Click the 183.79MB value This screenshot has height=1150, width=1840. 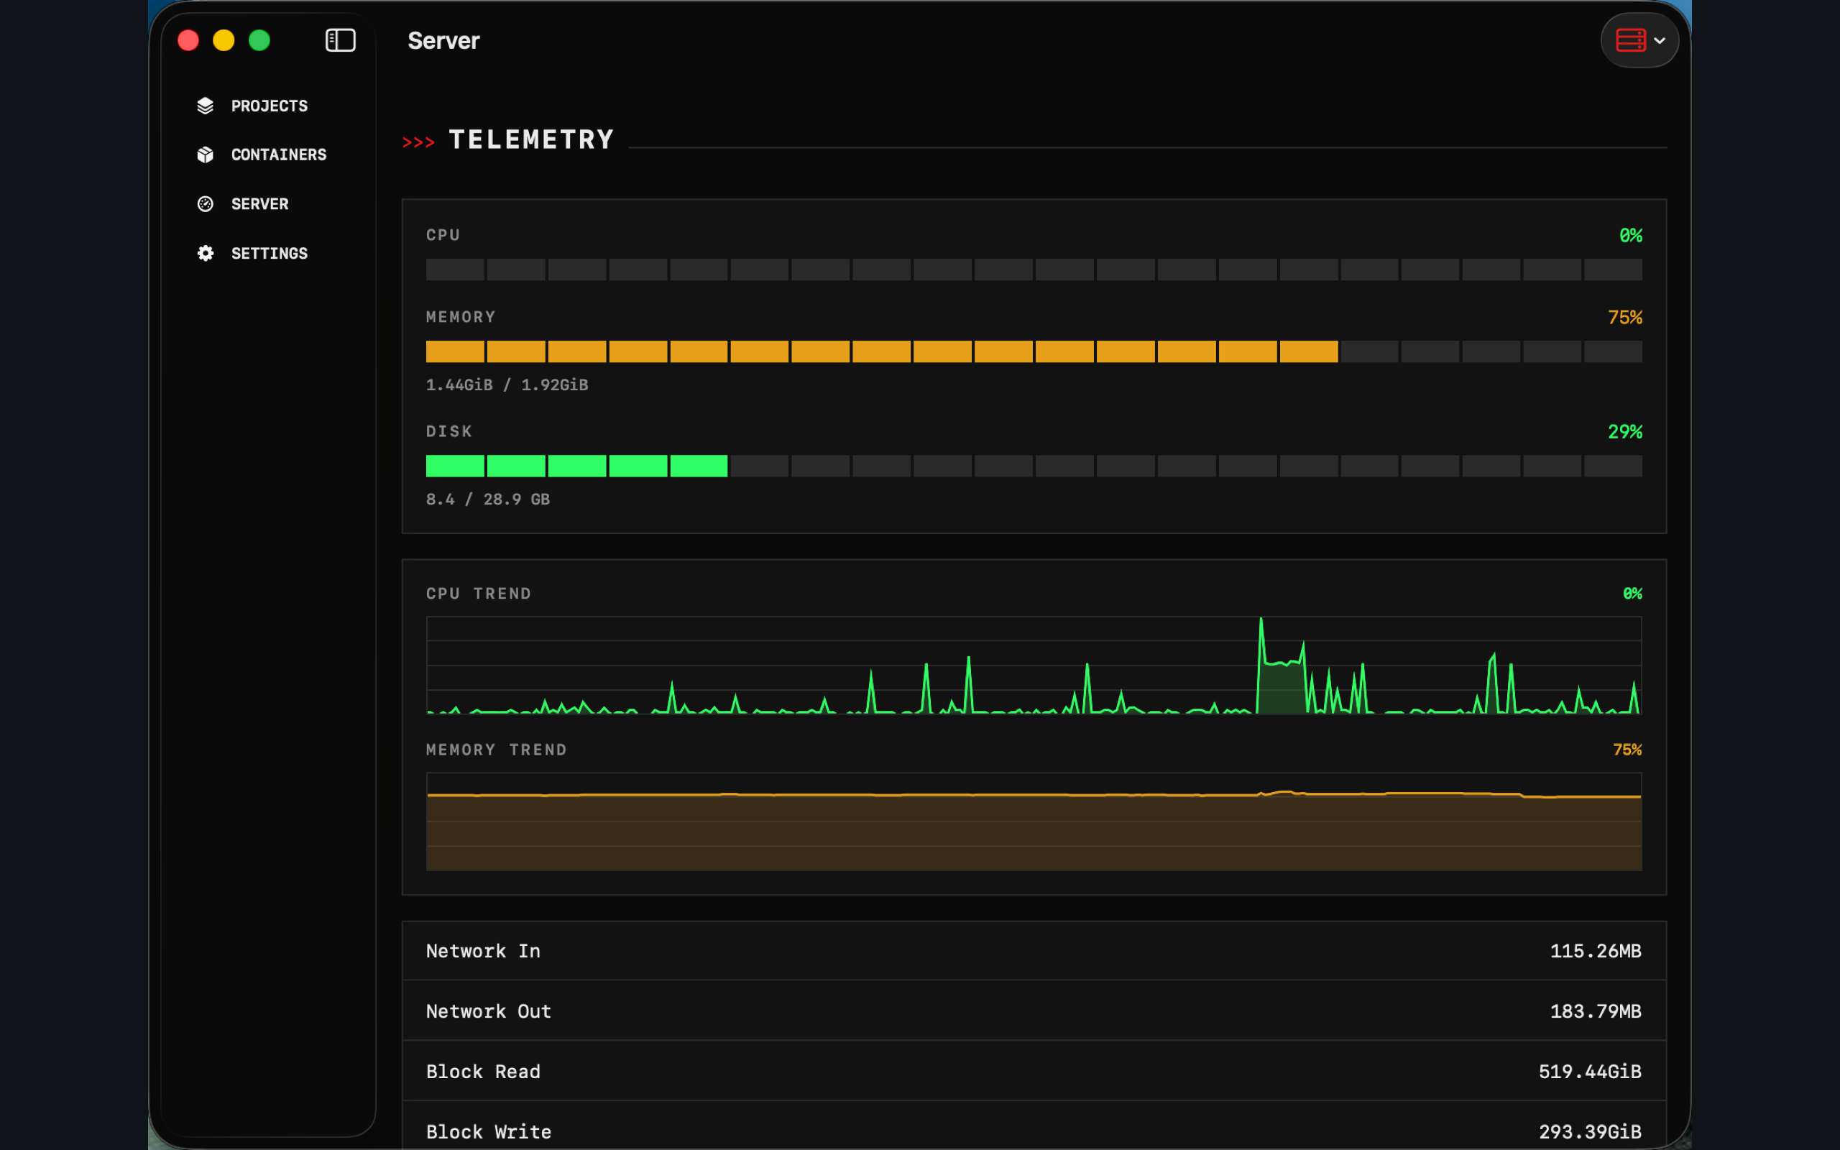pyautogui.click(x=1596, y=1011)
